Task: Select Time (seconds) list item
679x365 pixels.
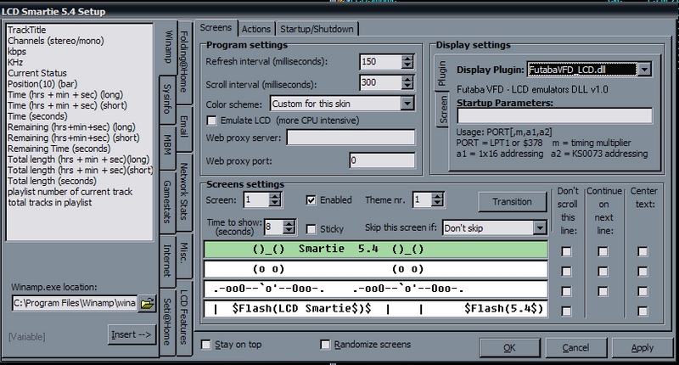Action: pos(37,116)
